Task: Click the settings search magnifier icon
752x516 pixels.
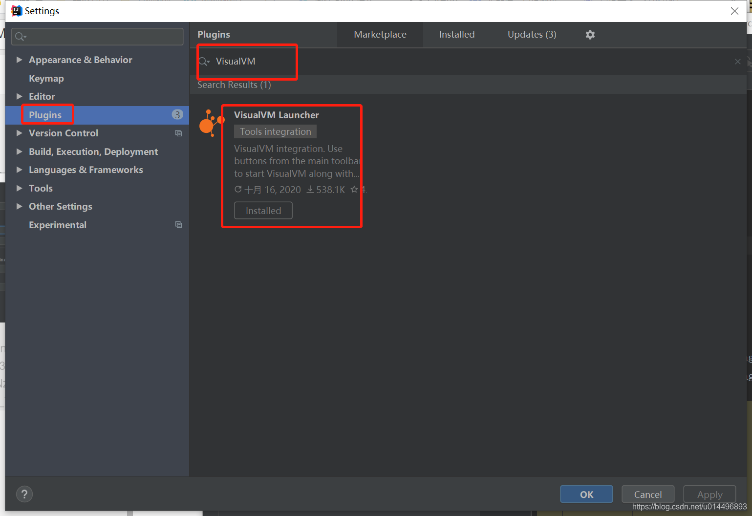Action: [x=20, y=37]
